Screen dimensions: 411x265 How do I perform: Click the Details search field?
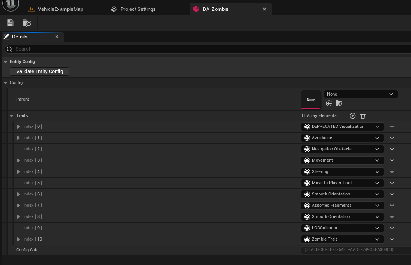pyautogui.click(x=210, y=49)
